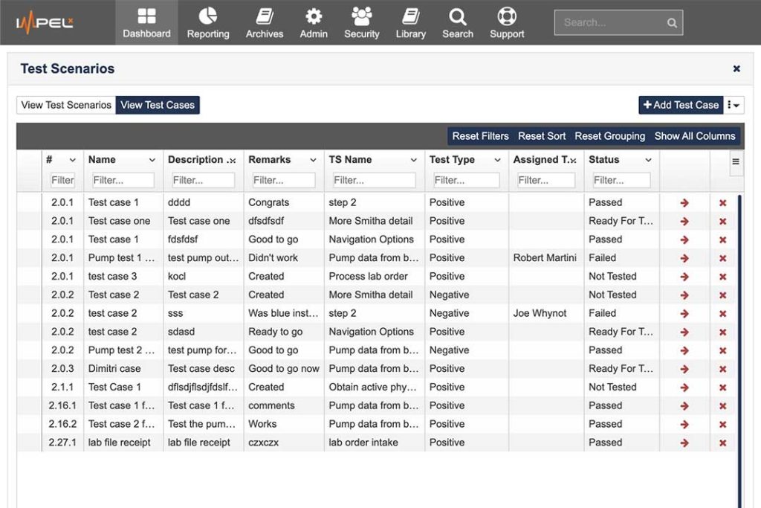Open the Security section

click(x=361, y=22)
